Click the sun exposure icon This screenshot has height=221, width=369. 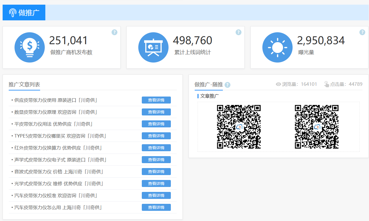pyautogui.click(x=277, y=47)
